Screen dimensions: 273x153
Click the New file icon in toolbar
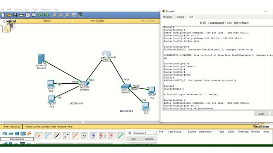[x=3, y=15]
